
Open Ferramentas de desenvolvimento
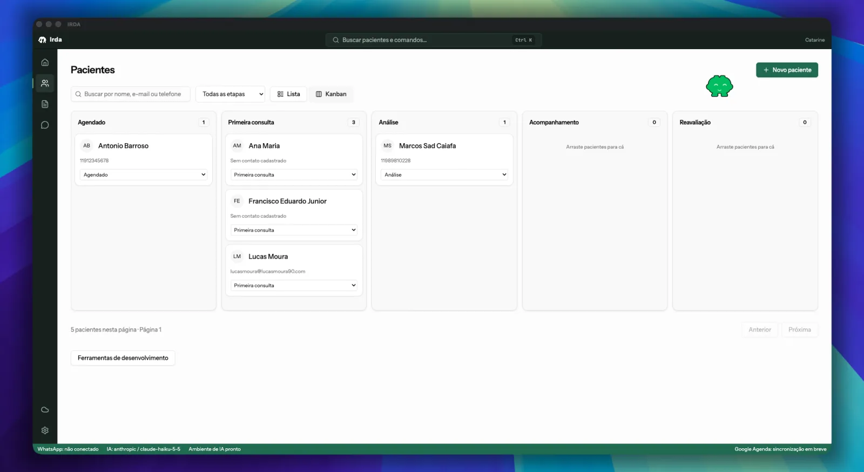coord(123,358)
